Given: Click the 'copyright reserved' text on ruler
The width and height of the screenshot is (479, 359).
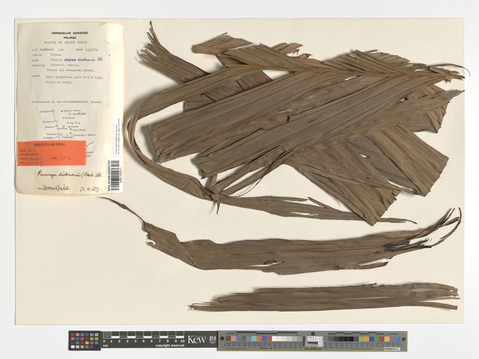Looking at the screenshot, I should (170, 346).
